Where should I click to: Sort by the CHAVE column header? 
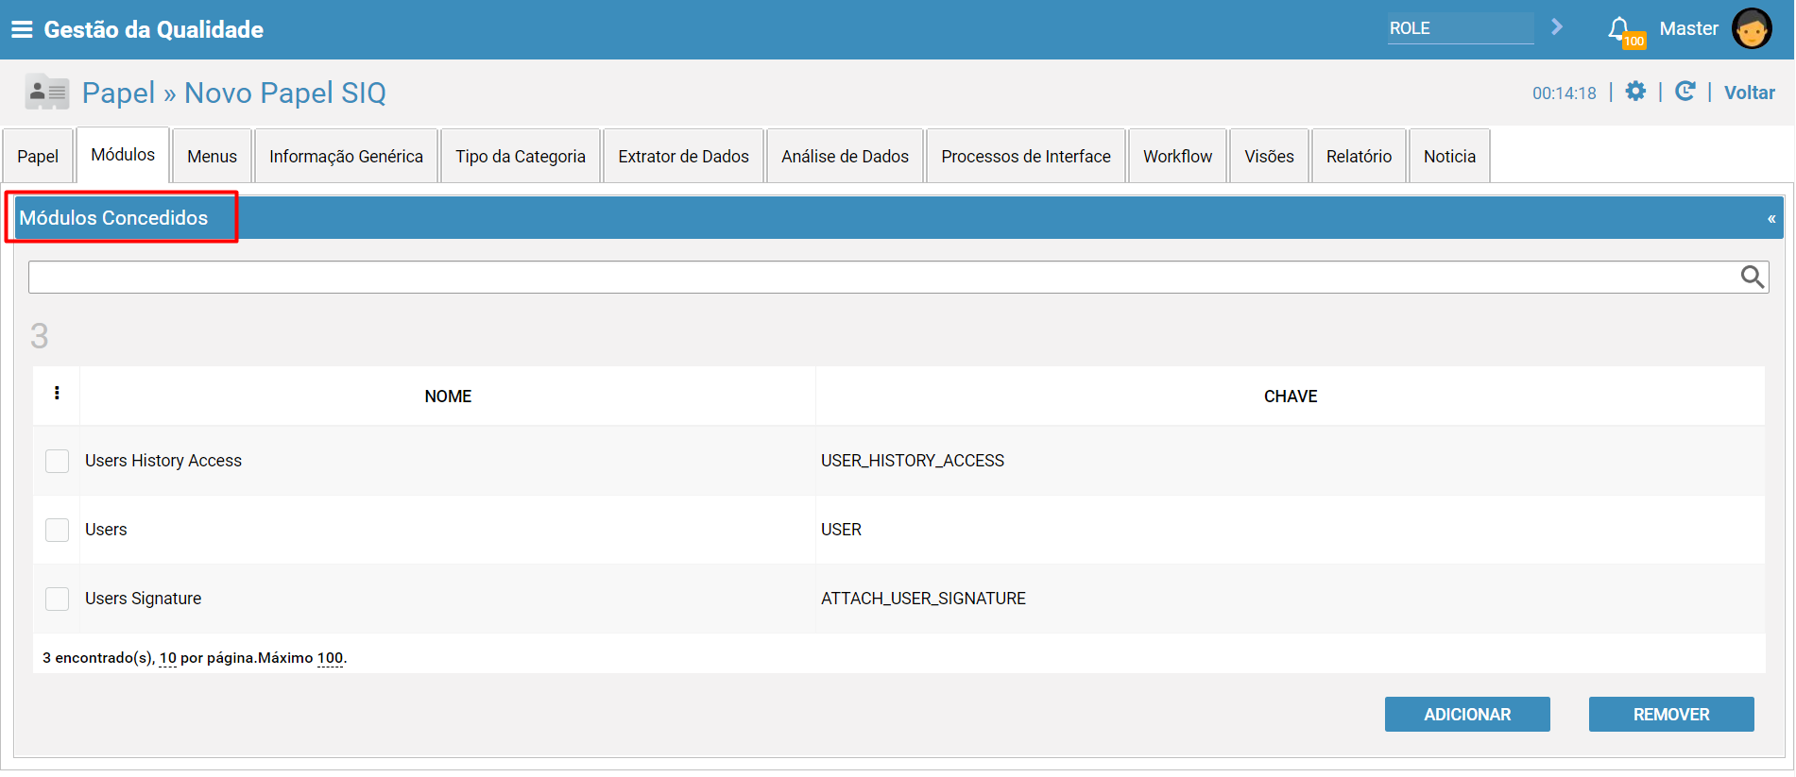pyautogui.click(x=1291, y=397)
